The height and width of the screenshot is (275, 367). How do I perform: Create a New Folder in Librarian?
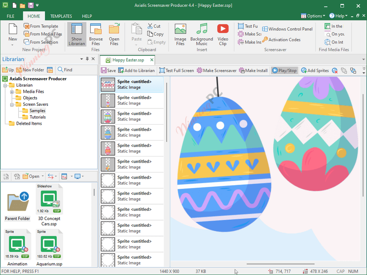tap(30, 69)
